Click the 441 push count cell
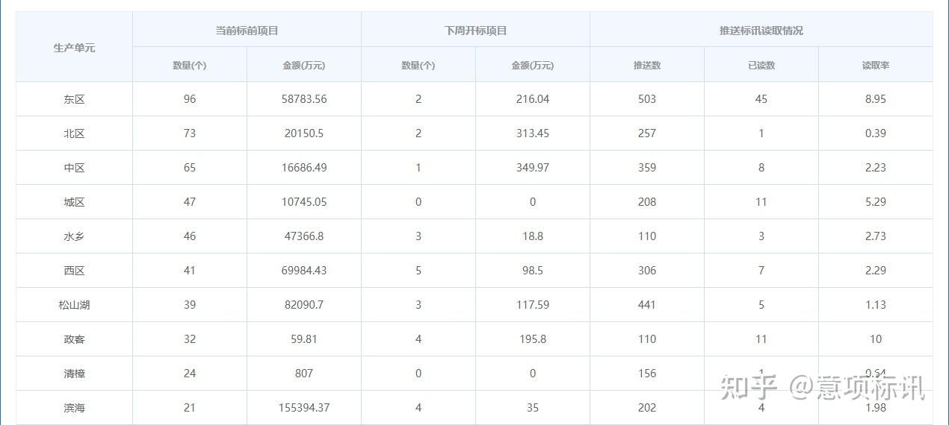This screenshot has height=425, width=949. click(x=646, y=305)
